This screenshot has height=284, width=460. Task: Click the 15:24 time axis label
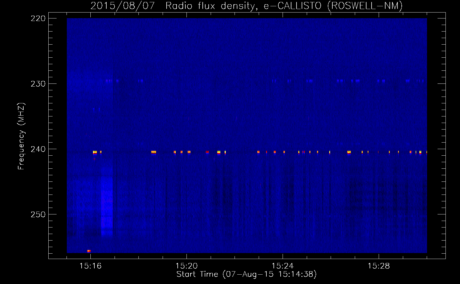click(x=283, y=266)
